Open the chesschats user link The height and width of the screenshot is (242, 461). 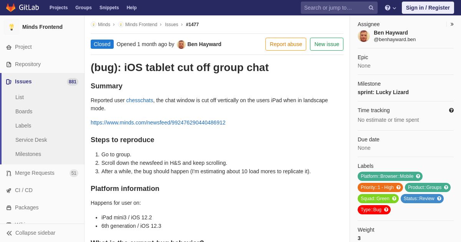[x=140, y=100]
